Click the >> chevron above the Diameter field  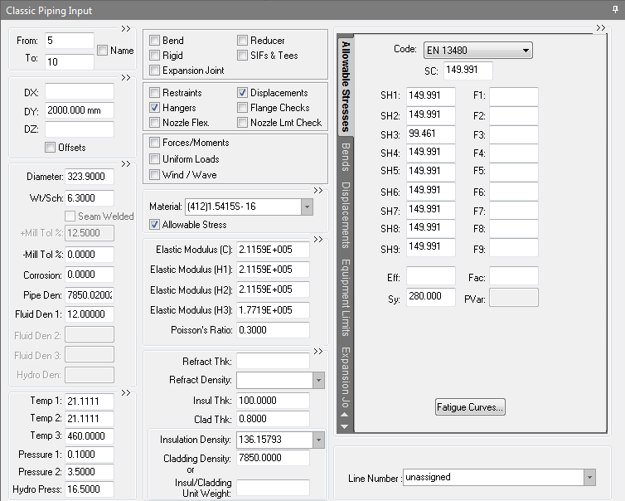click(126, 163)
